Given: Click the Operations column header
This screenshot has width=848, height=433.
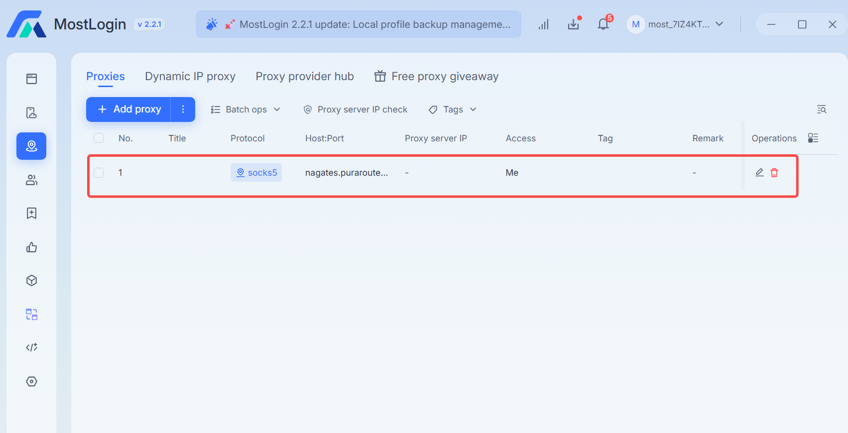Looking at the screenshot, I should tap(774, 138).
